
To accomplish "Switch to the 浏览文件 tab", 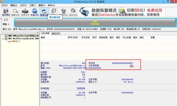I will tap(56, 33).
